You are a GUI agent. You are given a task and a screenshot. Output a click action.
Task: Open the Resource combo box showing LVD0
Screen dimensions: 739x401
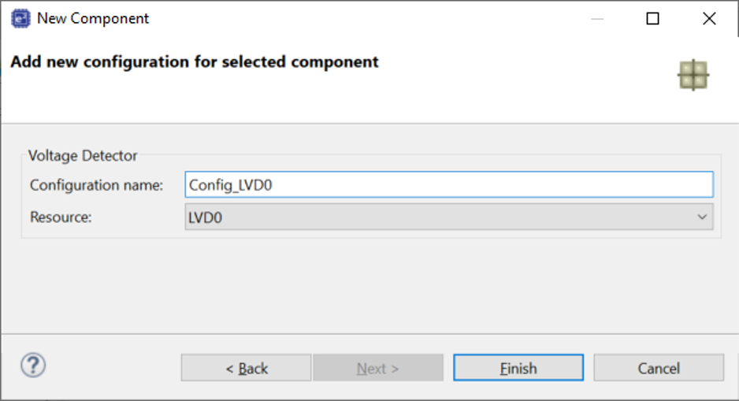(449, 217)
